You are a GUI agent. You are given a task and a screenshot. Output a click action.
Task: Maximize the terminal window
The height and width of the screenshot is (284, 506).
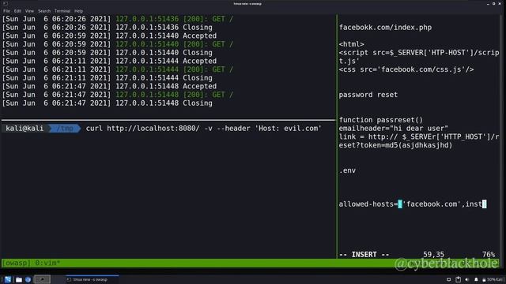click(x=493, y=3)
